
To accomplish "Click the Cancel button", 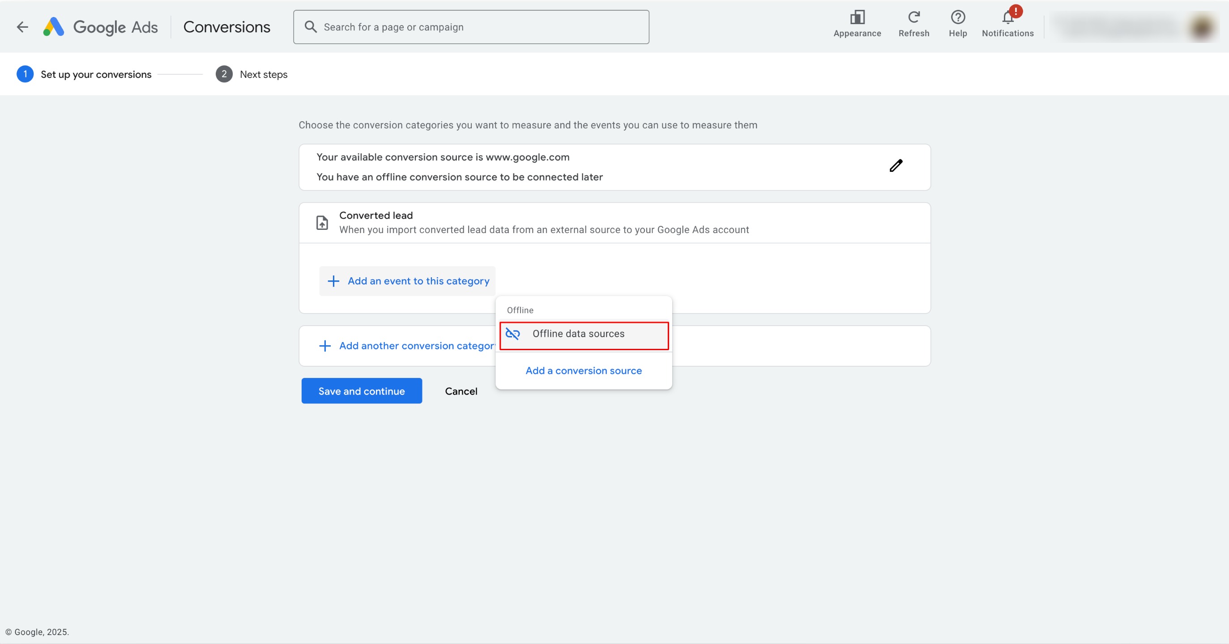I will pyautogui.click(x=461, y=391).
